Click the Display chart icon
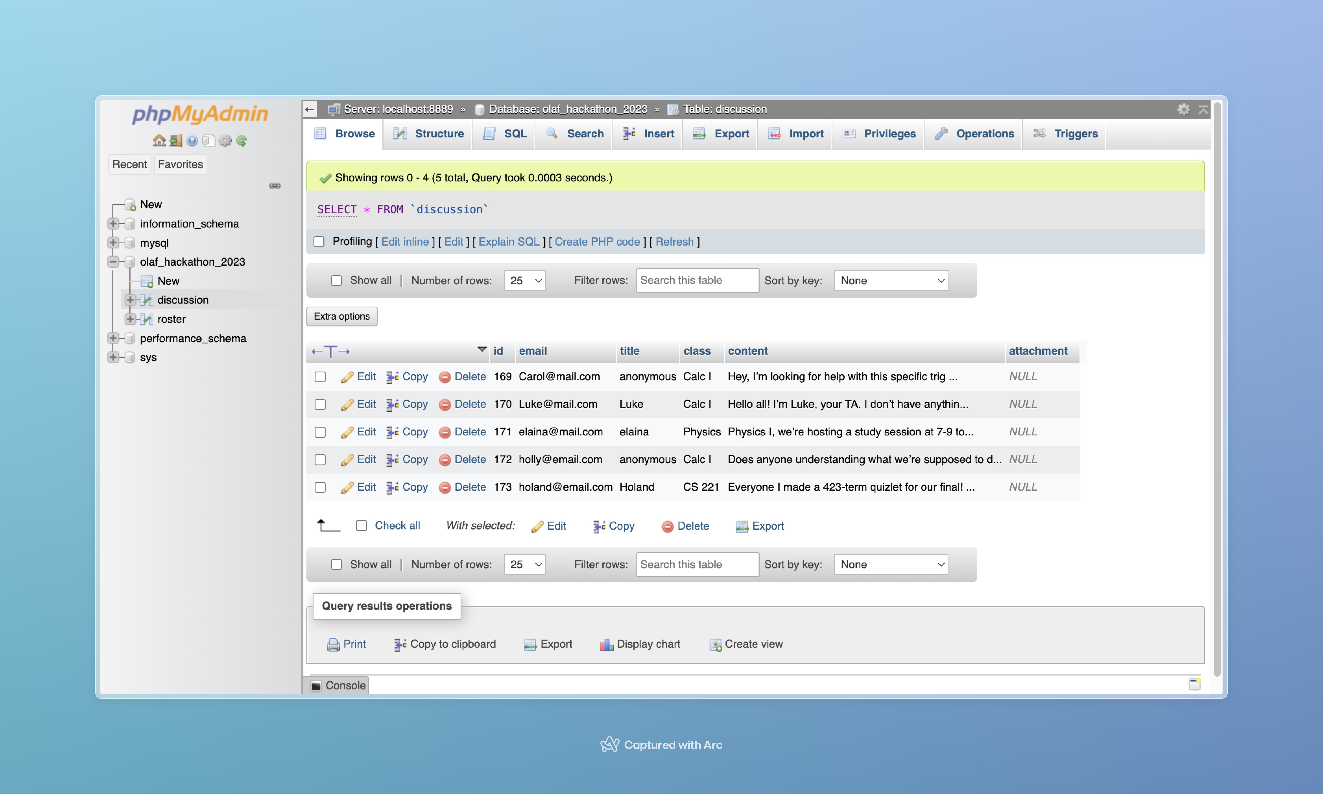Image resolution: width=1323 pixels, height=794 pixels. 606,645
